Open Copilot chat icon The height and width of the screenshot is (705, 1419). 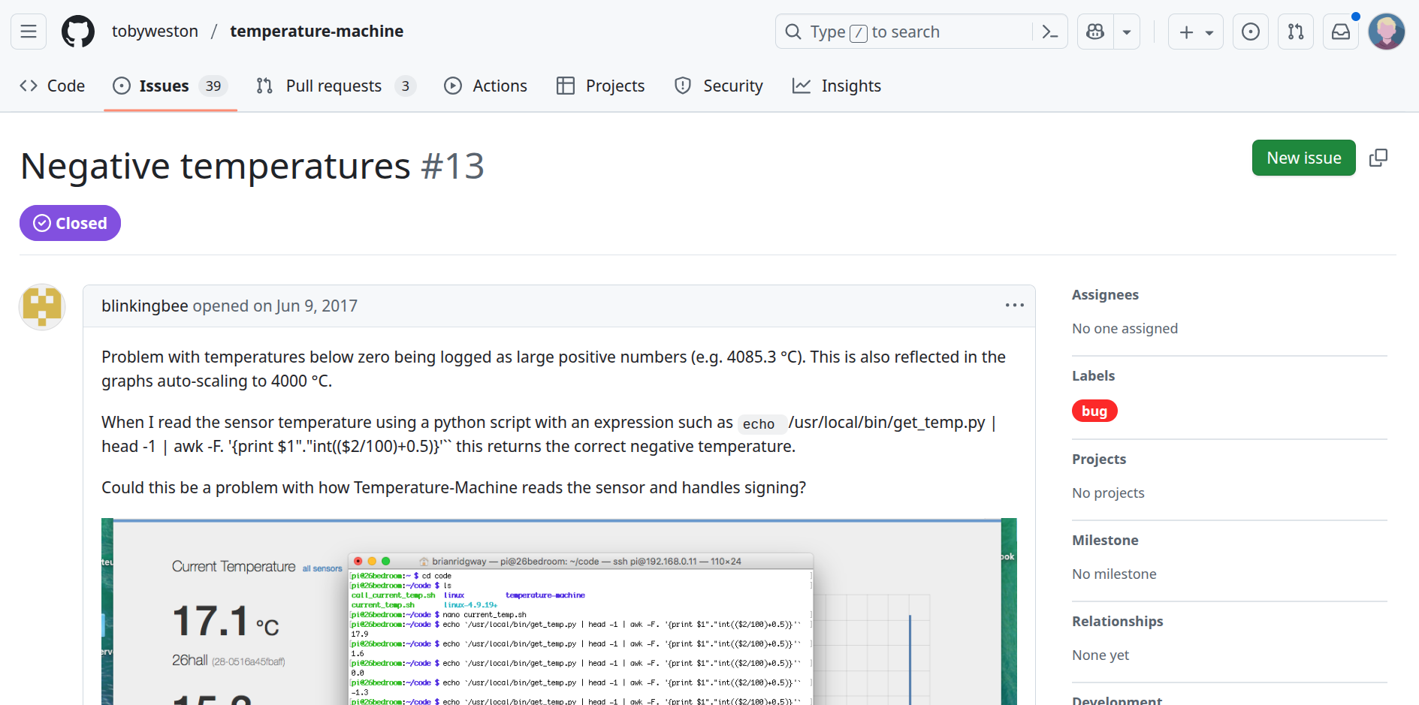point(1095,32)
